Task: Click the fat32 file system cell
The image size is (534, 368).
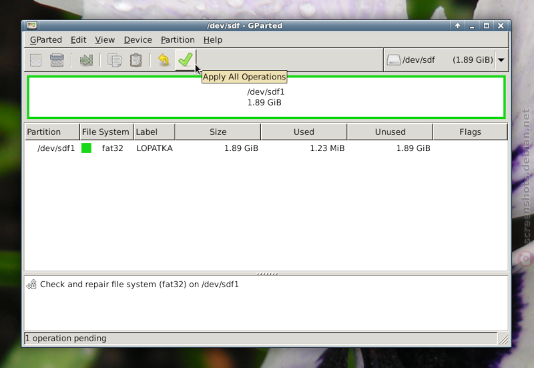Action: click(x=112, y=148)
